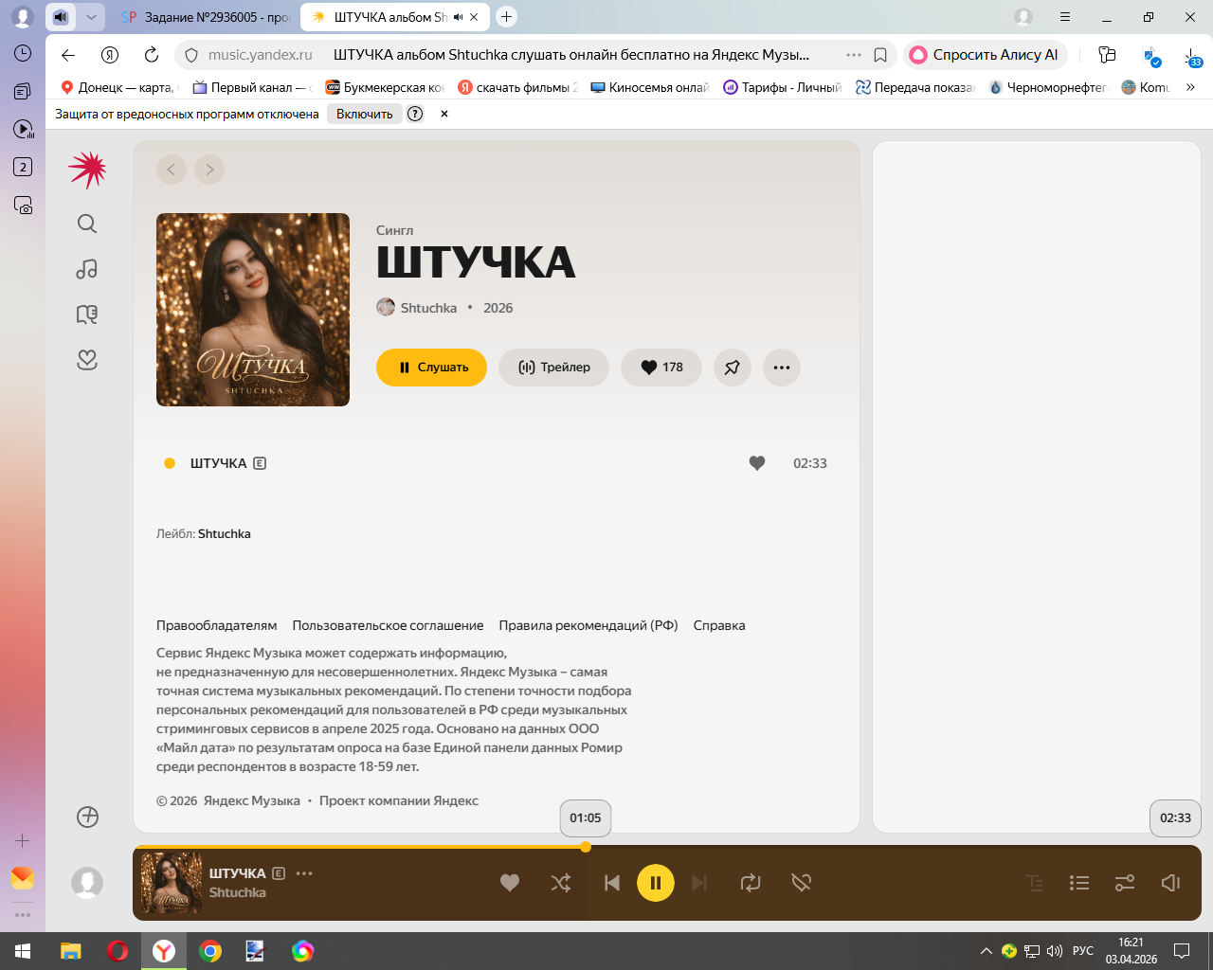This screenshot has width=1213, height=970.
Task: Open label Shtuchka link
Action: pos(225,534)
